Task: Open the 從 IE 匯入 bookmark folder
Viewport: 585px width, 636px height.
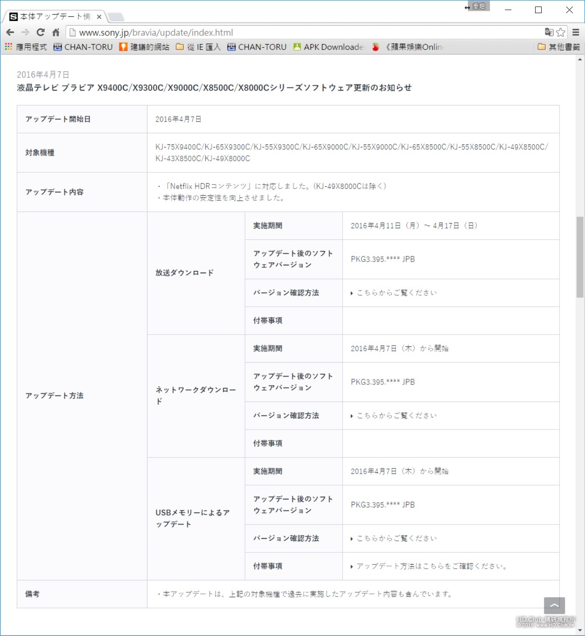Action: pyautogui.click(x=198, y=47)
